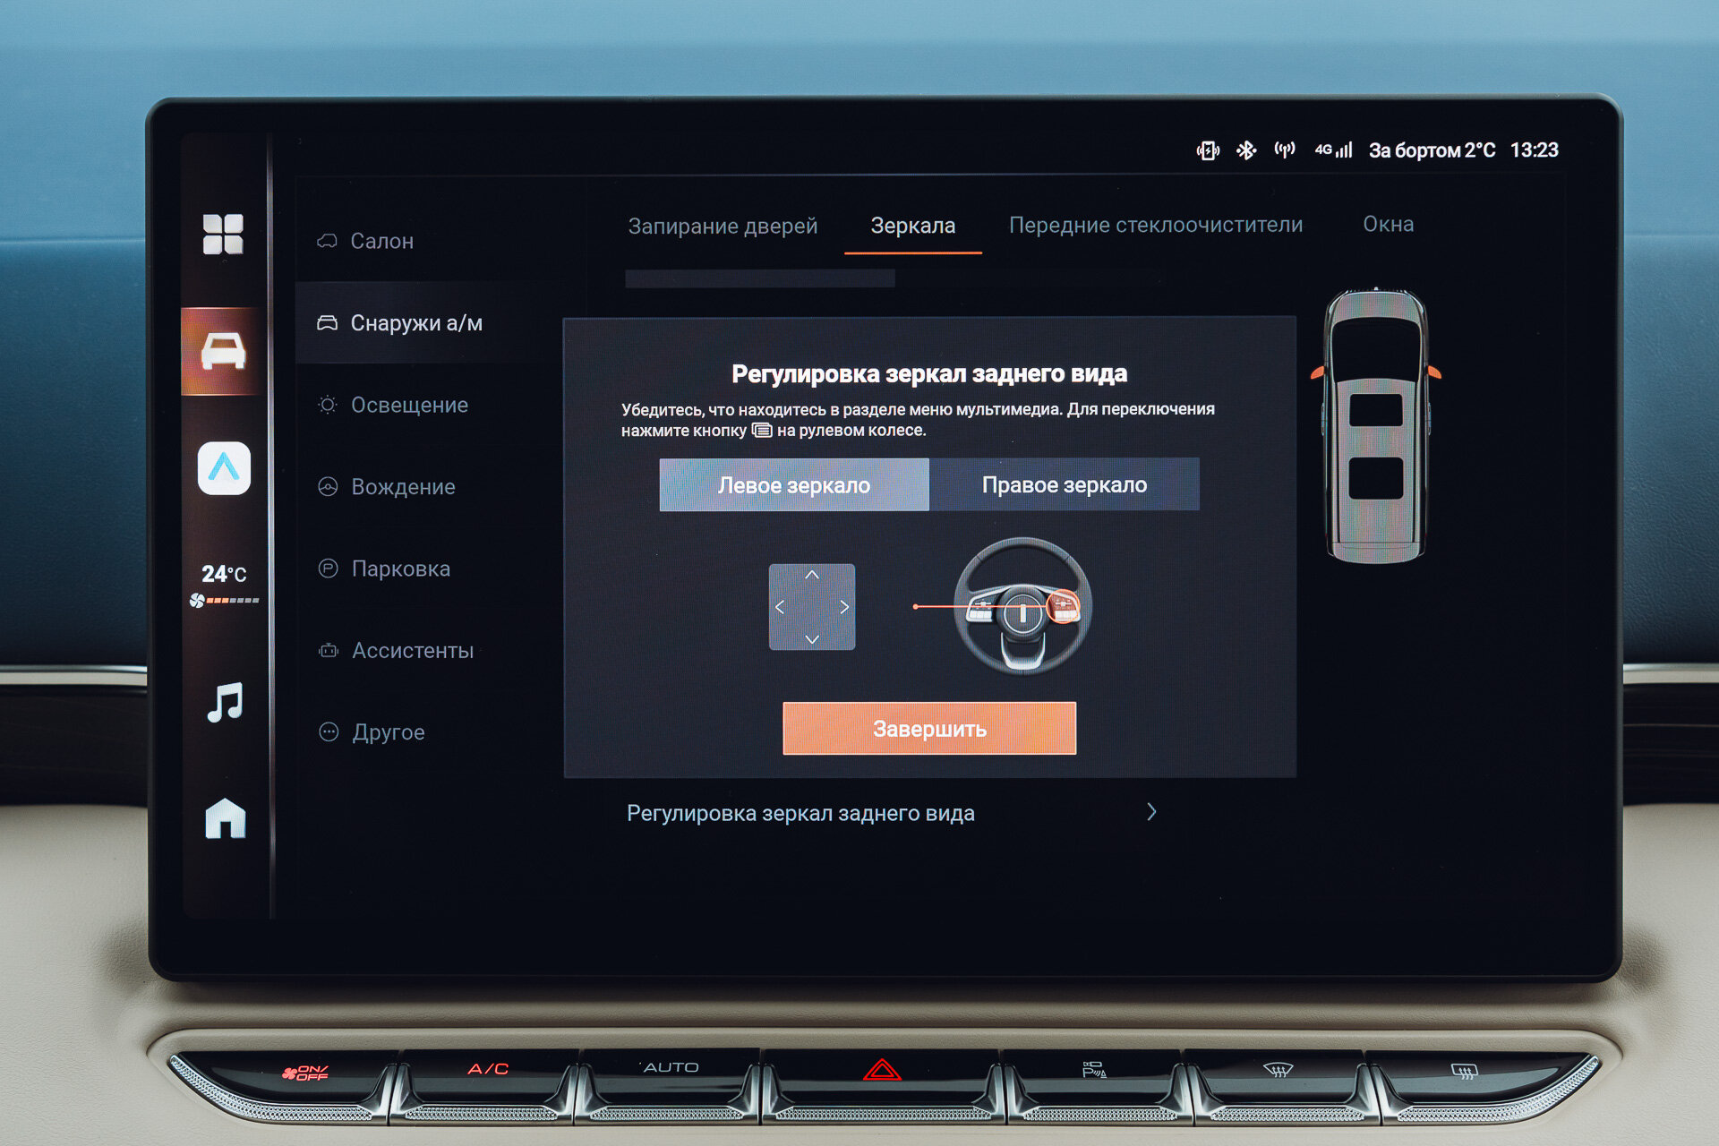The height and width of the screenshot is (1146, 1719).
Task: Open the apps grid menu icon
Action: coord(223,235)
